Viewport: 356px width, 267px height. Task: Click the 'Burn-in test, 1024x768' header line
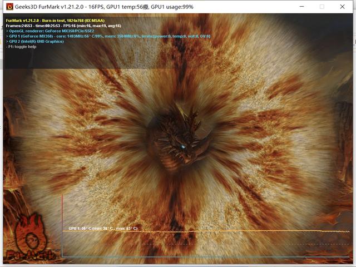tap(57, 19)
